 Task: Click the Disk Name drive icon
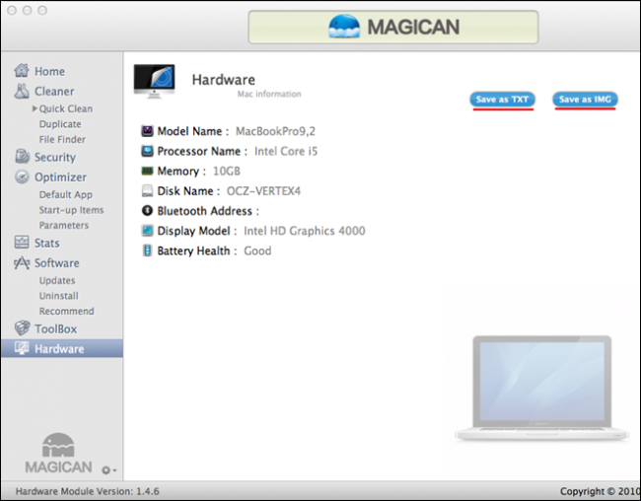click(147, 190)
